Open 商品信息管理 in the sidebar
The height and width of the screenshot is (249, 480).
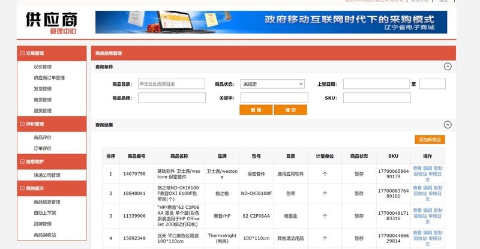tap(47, 202)
